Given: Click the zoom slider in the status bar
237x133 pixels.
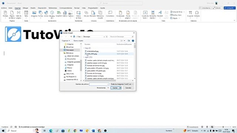Looking at the screenshot, I should 223,127.
